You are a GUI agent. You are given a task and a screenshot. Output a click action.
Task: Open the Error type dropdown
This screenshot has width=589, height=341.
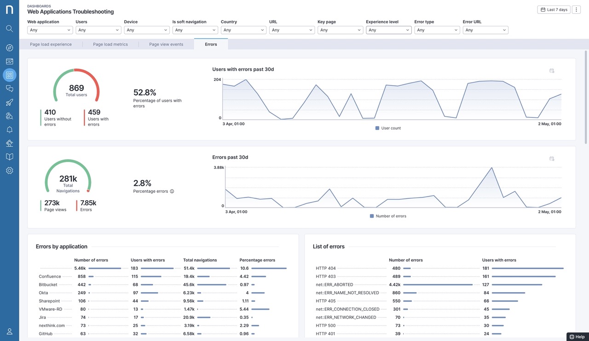(437, 30)
